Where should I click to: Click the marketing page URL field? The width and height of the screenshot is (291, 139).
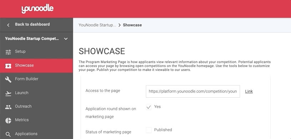pos(193,91)
